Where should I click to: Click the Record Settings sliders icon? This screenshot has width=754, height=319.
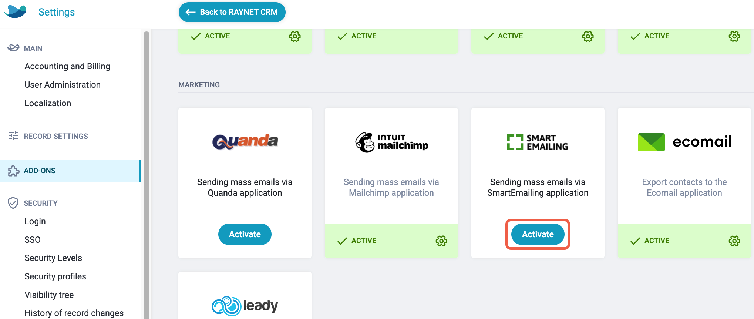click(13, 136)
